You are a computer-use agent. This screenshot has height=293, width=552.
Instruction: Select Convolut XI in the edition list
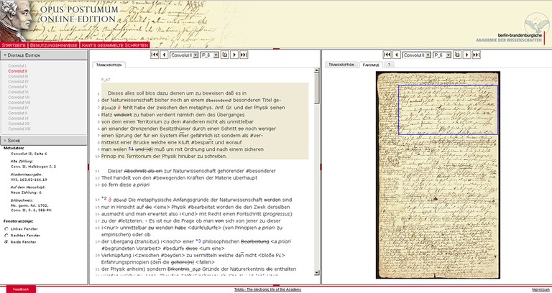(18, 118)
